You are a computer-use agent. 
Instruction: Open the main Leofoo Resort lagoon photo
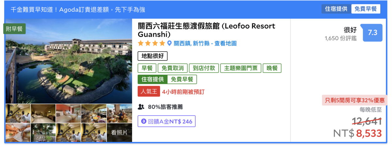pos(69,61)
